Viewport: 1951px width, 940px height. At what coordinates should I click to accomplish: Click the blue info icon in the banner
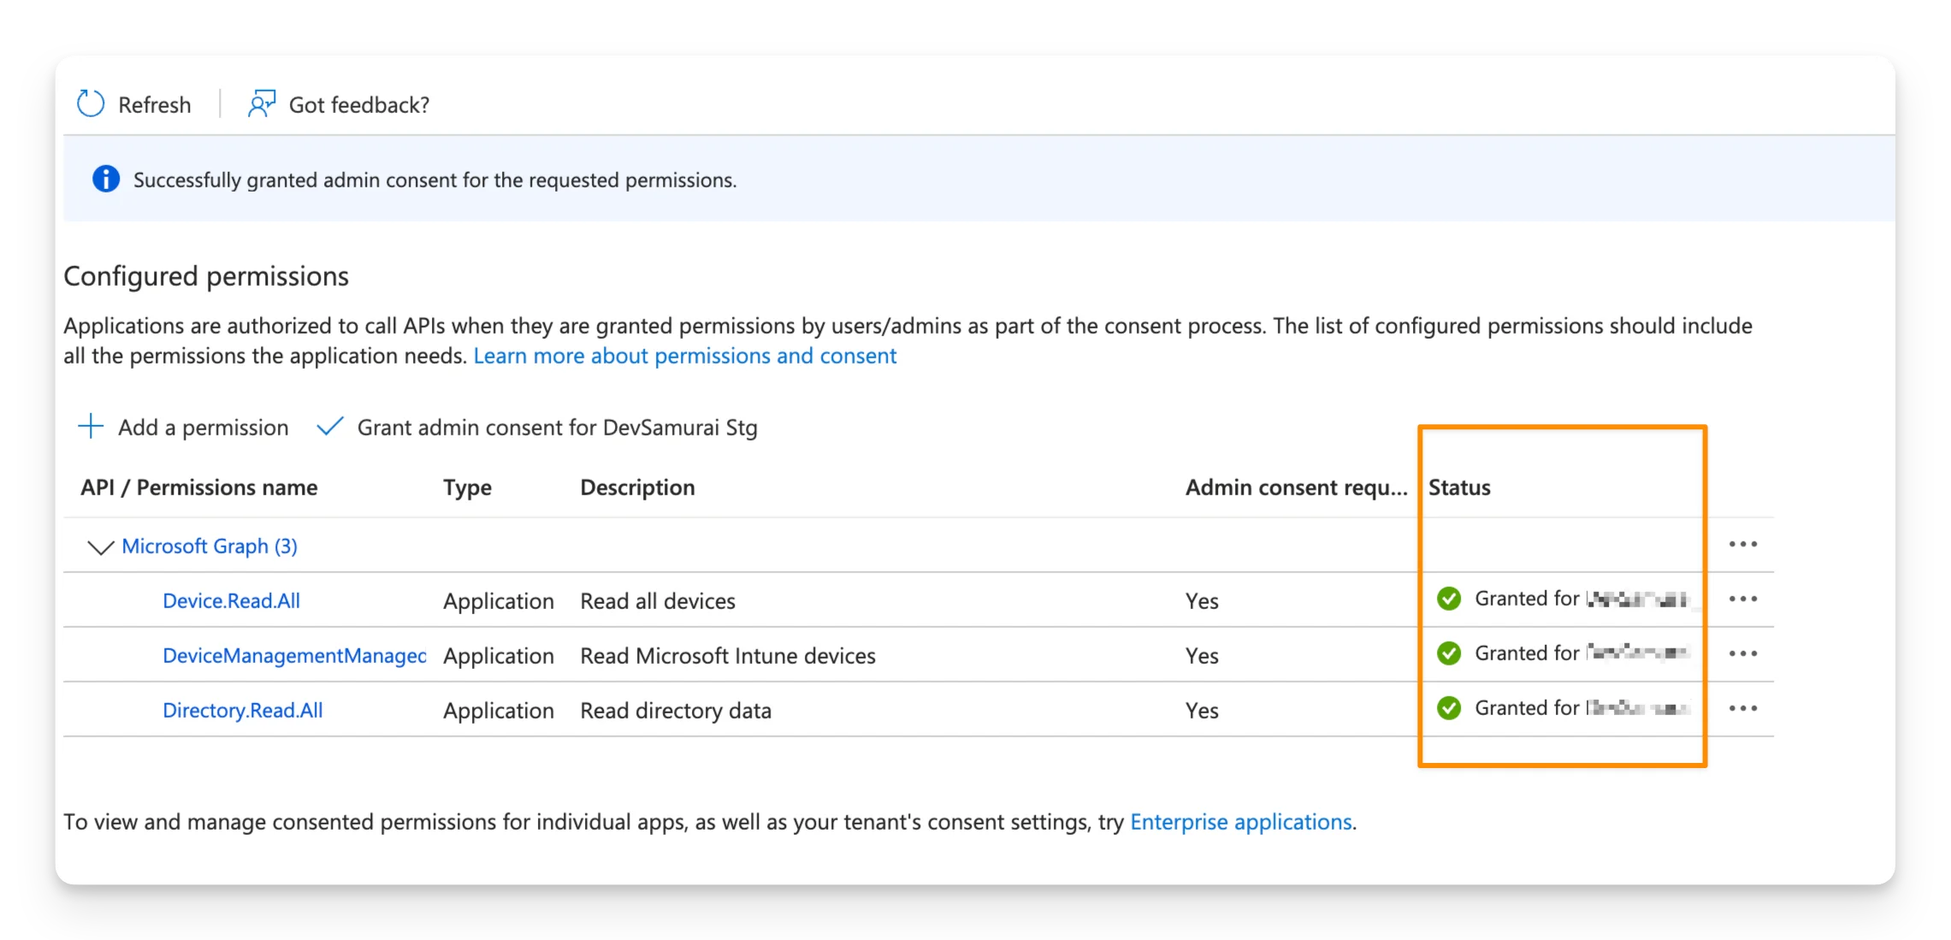(106, 179)
